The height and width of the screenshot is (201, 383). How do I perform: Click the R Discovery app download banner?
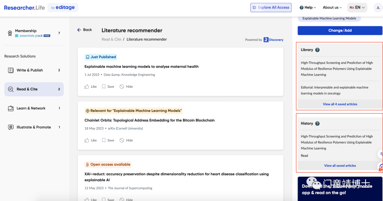[340, 189]
